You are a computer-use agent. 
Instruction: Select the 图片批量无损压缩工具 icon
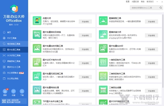[x=37, y=76]
